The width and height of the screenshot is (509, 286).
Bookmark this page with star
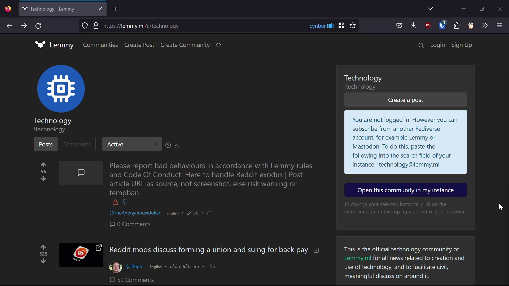(x=353, y=26)
